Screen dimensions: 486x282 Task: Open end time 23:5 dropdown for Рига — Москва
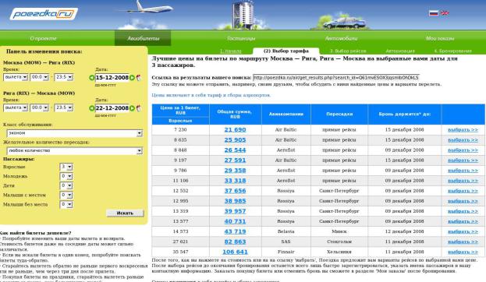coord(63,108)
